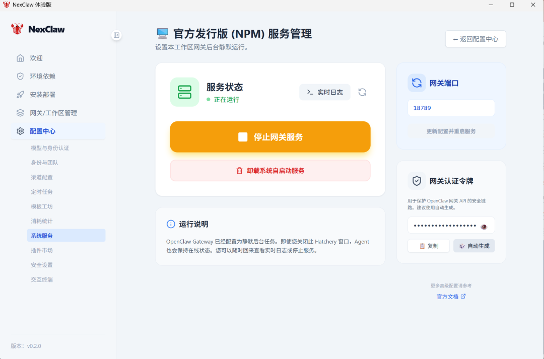The height and width of the screenshot is (359, 544).
Task: Click the 正在运行 status text
Action: click(227, 100)
